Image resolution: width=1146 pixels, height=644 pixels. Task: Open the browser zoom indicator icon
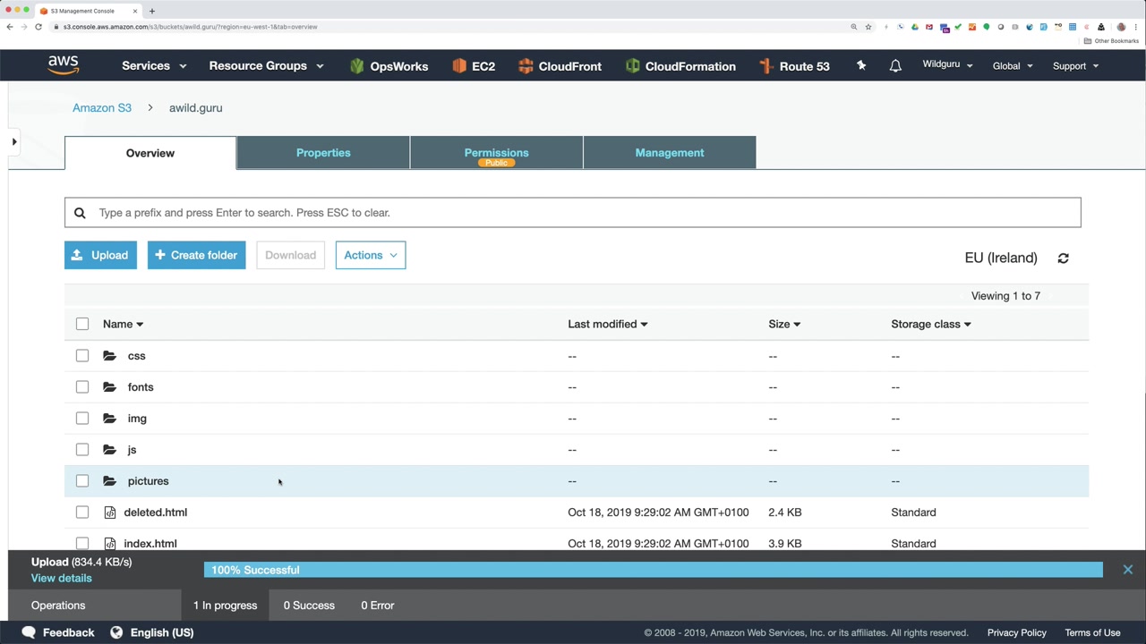(x=854, y=27)
